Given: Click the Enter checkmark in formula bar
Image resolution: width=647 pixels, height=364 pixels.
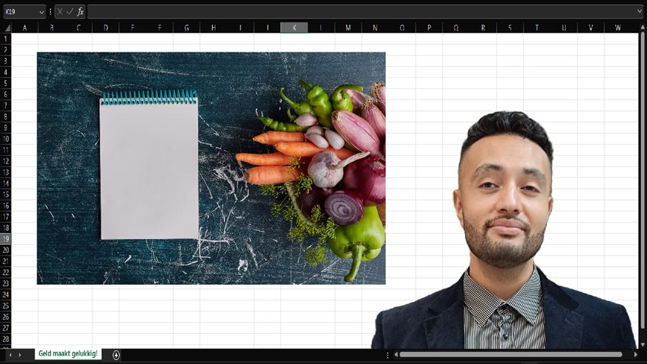Looking at the screenshot, I should [x=70, y=12].
